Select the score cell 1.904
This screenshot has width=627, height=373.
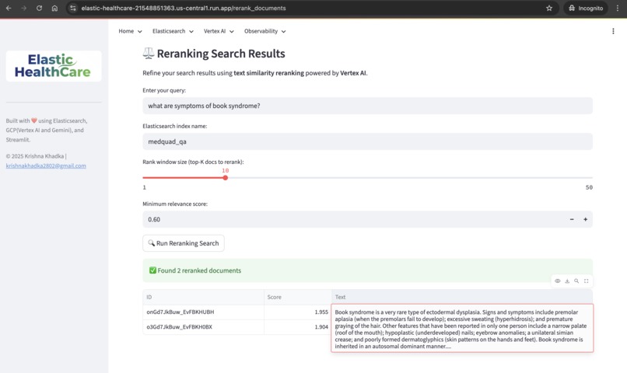coord(297,326)
